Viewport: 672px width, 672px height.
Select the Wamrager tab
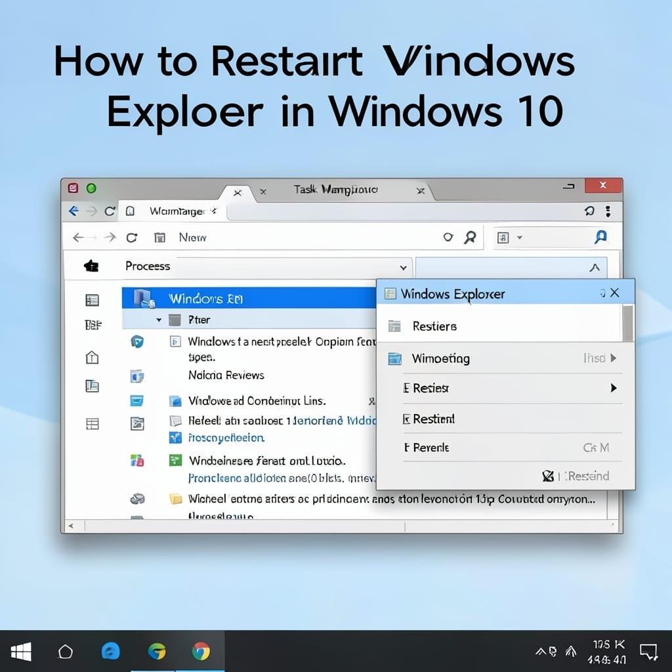[x=177, y=211]
